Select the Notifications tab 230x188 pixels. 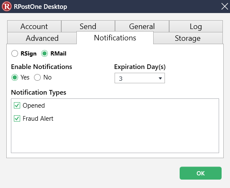pos(115,38)
